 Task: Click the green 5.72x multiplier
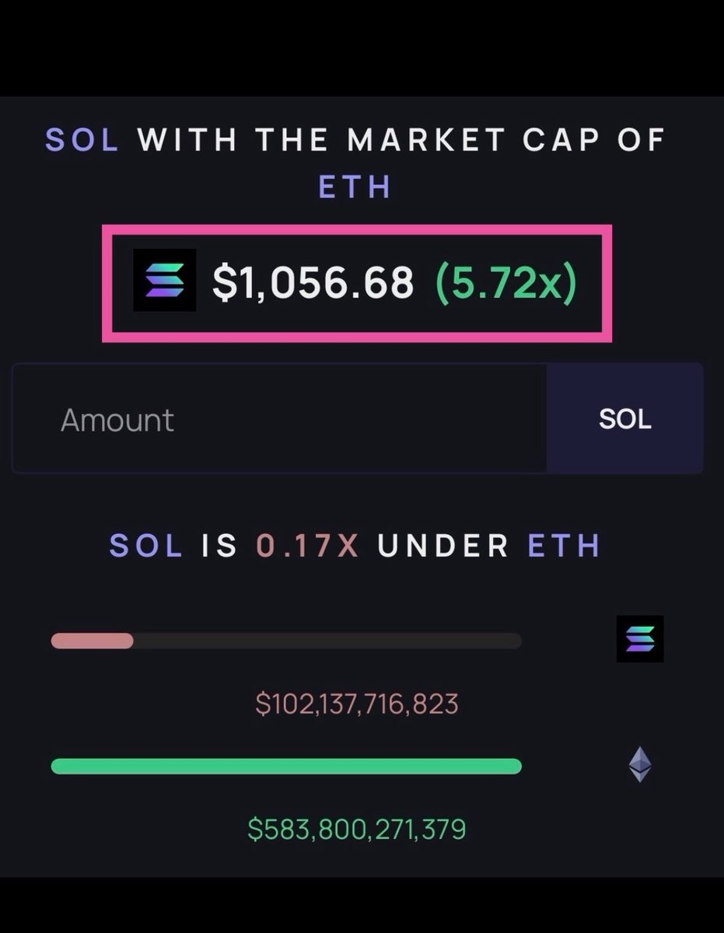(506, 281)
